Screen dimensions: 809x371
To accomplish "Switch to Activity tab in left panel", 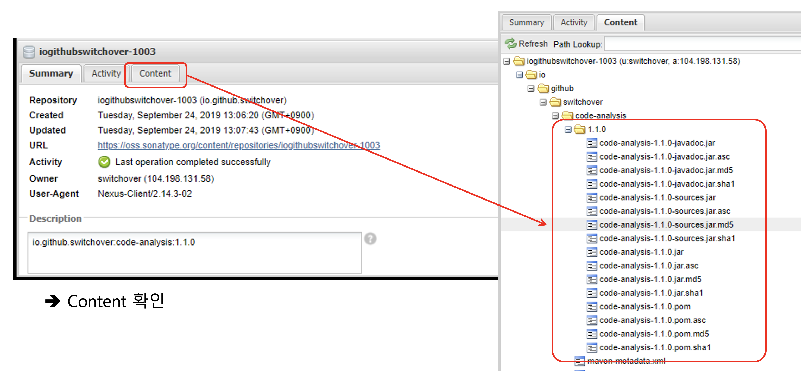I will point(106,74).
